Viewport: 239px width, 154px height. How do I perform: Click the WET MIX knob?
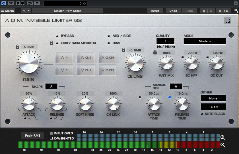(167, 63)
